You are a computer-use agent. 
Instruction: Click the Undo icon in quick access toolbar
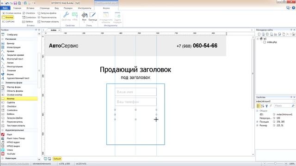click(x=7, y=3)
